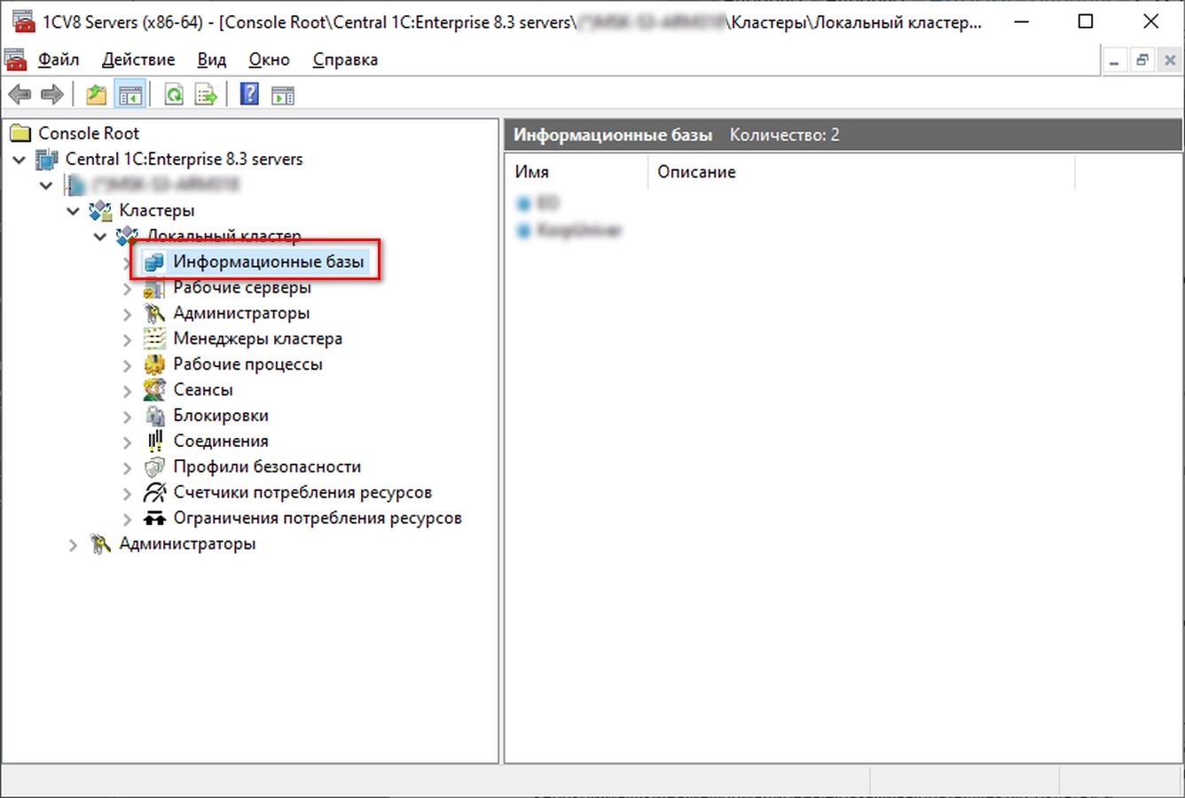This screenshot has width=1185, height=798.
Task: Click the Менеджеры кластера icon
Action: point(154,339)
